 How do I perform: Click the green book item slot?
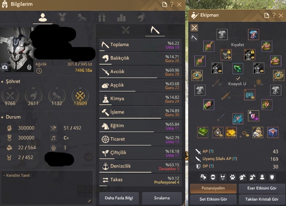click(203, 132)
